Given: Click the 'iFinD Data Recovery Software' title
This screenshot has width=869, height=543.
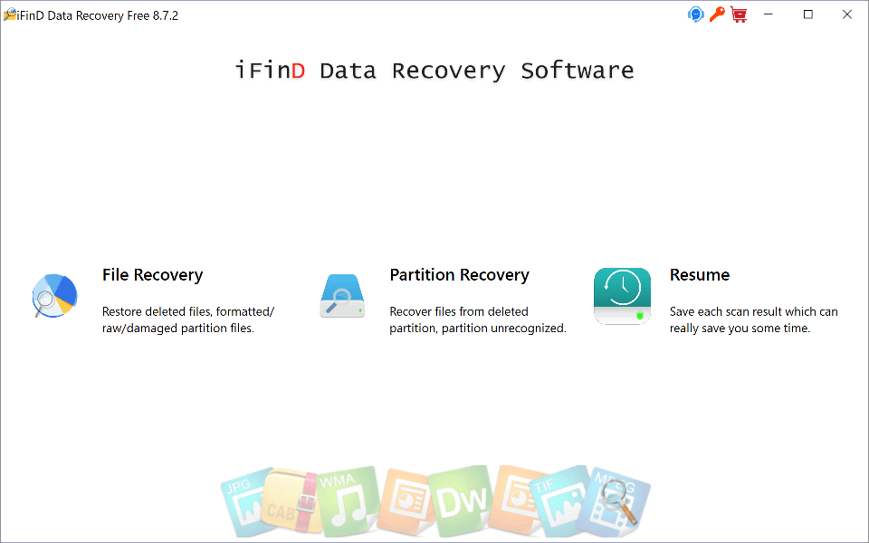Looking at the screenshot, I should [434, 71].
